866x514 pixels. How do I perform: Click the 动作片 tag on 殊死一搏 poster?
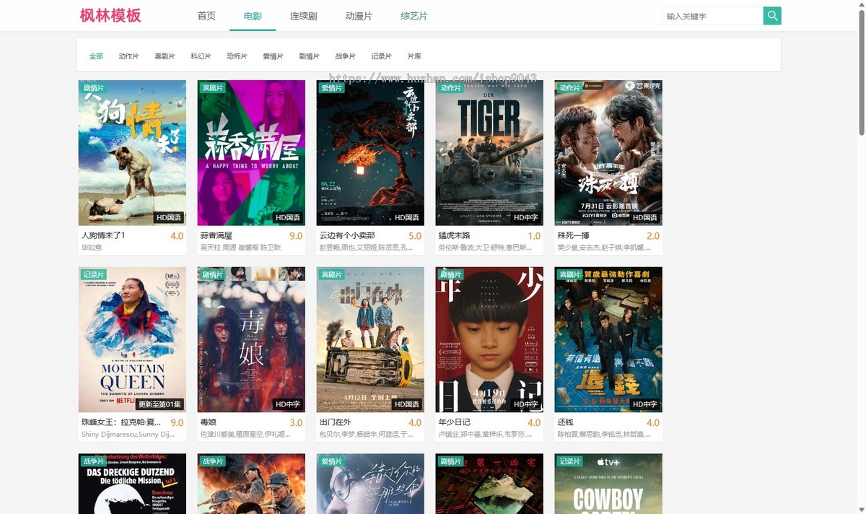[x=569, y=87]
